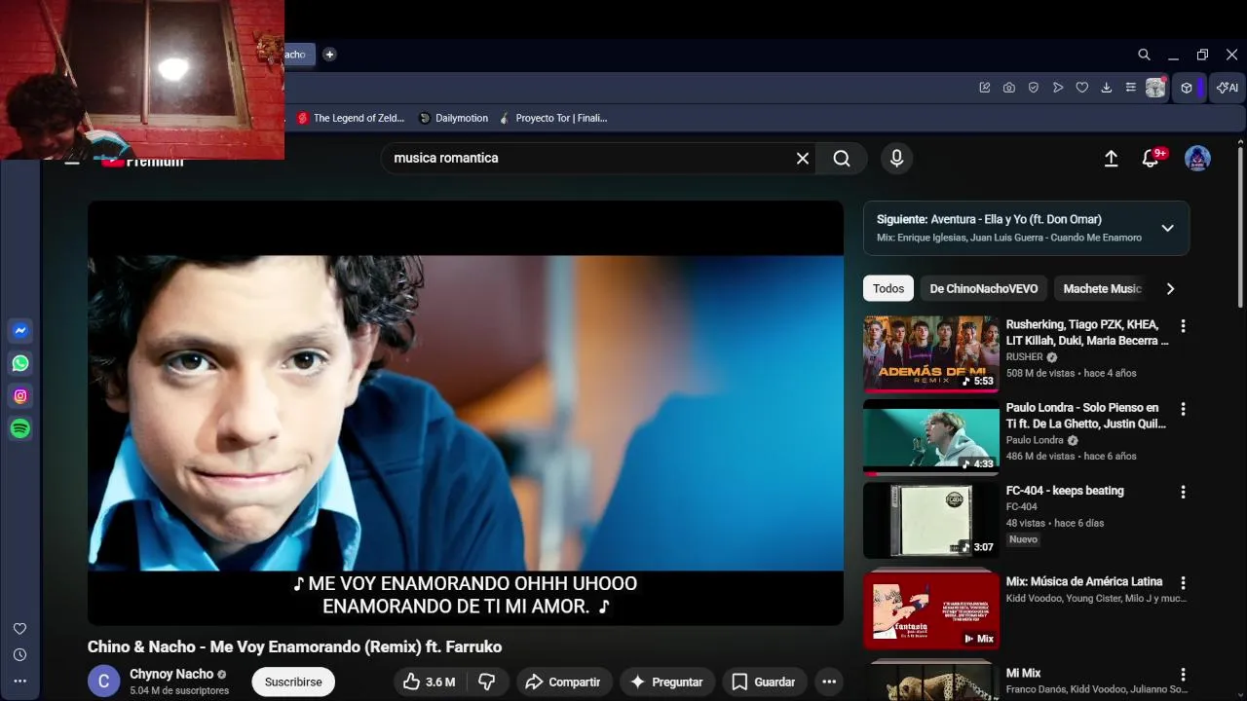Click the Preguntar ask button
This screenshot has height=701, width=1247.
point(666,682)
